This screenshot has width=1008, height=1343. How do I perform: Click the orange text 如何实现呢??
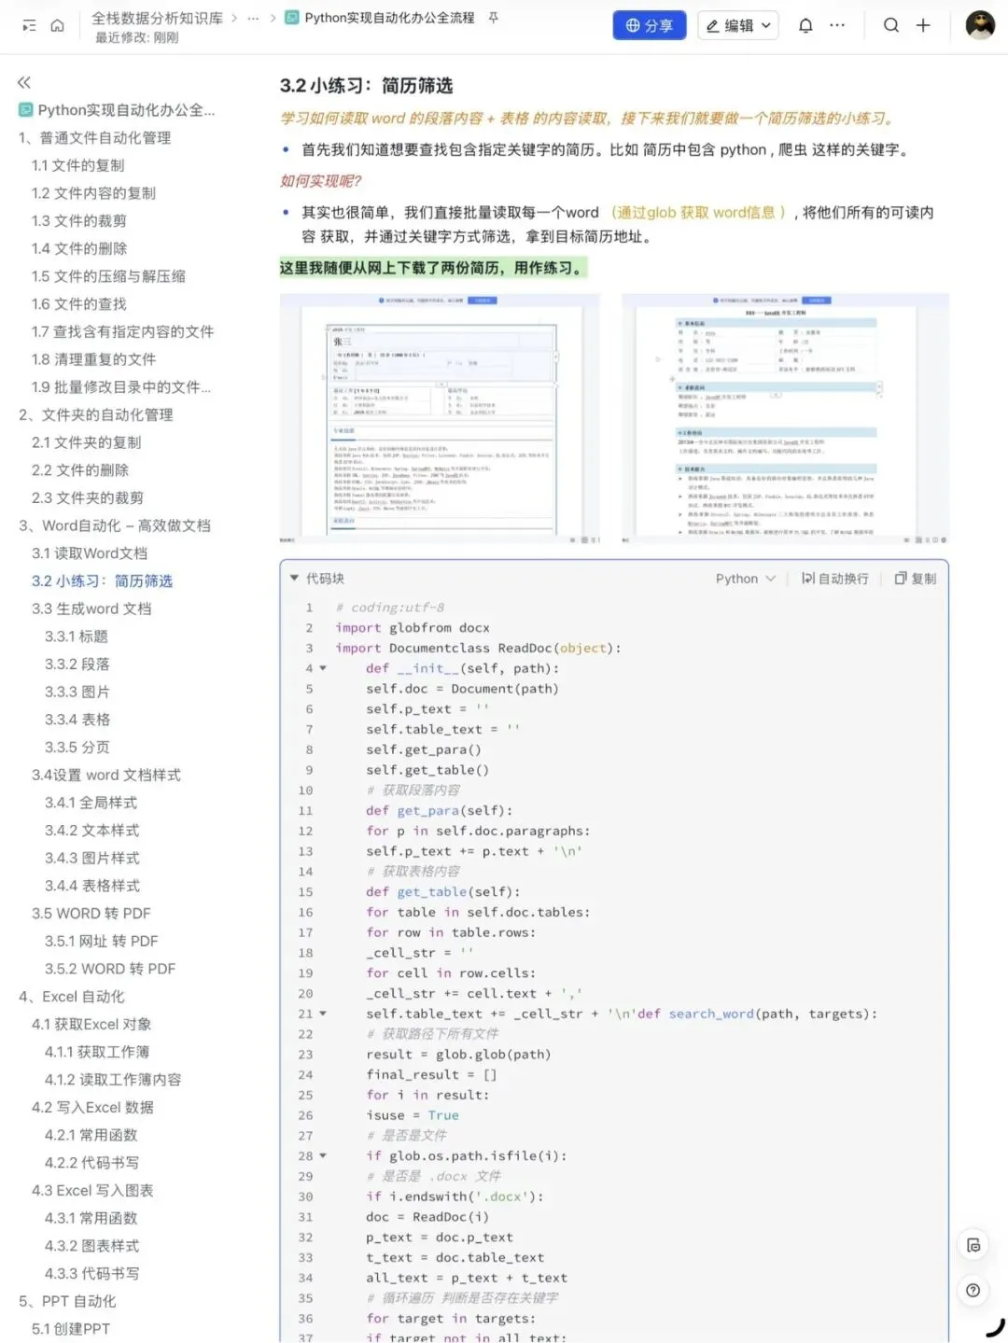[x=321, y=181]
